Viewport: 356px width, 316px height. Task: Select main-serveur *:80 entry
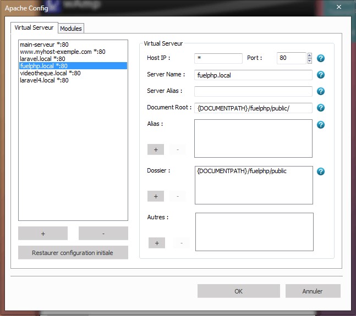44,45
